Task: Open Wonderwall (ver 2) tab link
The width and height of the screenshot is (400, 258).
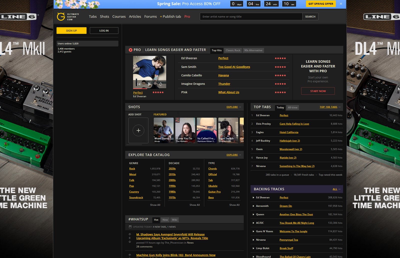Action: (x=291, y=149)
